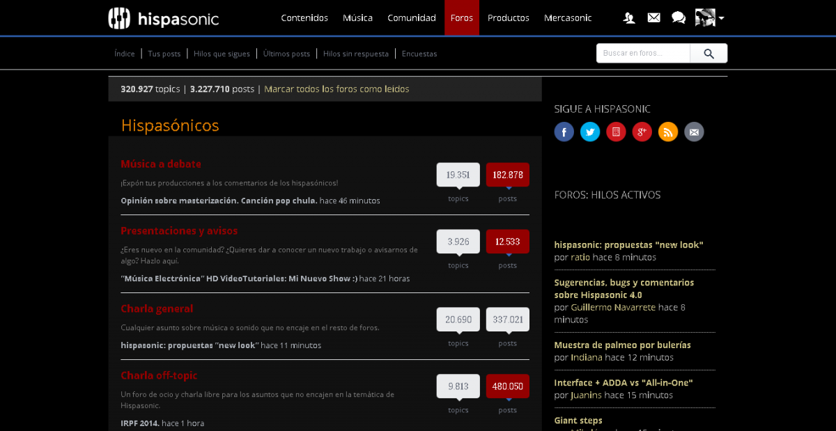Open 'Tus posts' submenu link
Viewport: 836px width, 431px height.
[x=164, y=54]
